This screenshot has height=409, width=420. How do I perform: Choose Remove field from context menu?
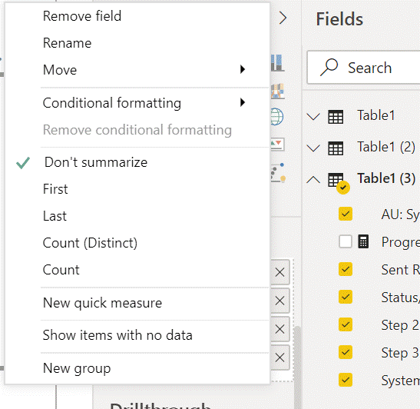click(82, 16)
